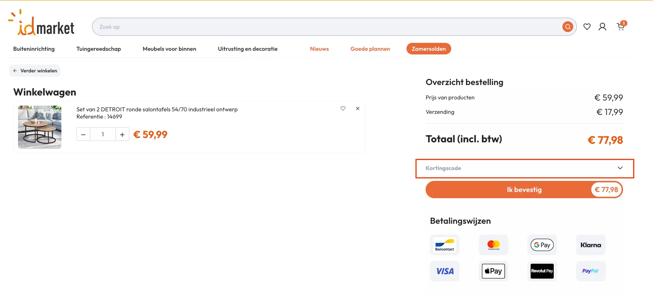Add DETROIT tables to wishlist heart
Image resolution: width=653 pixels, height=298 pixels.
[343, 108]
